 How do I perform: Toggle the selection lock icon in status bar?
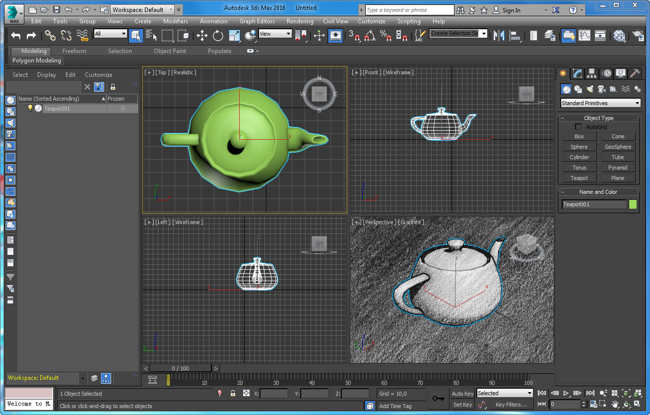click(x=233, y=394)
